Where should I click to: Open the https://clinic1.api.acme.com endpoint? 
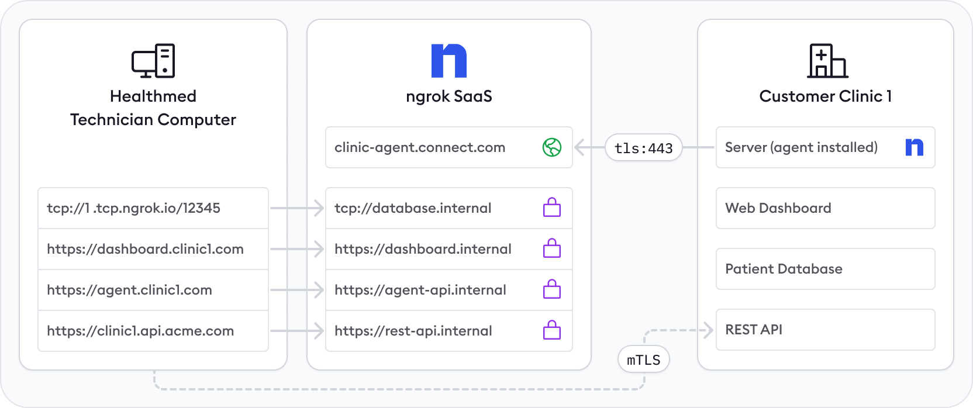(140, 331)
